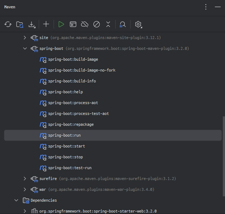
Task: Hide the Maven tool window
Action: pos(218,7)
